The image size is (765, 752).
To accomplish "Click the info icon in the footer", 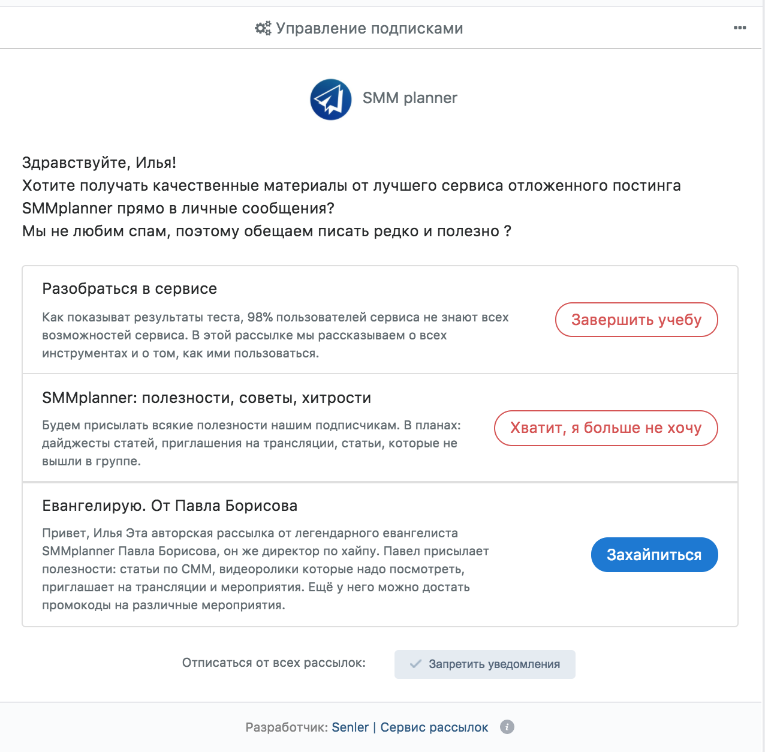I will pyautogui.click(x=507, y=727).
